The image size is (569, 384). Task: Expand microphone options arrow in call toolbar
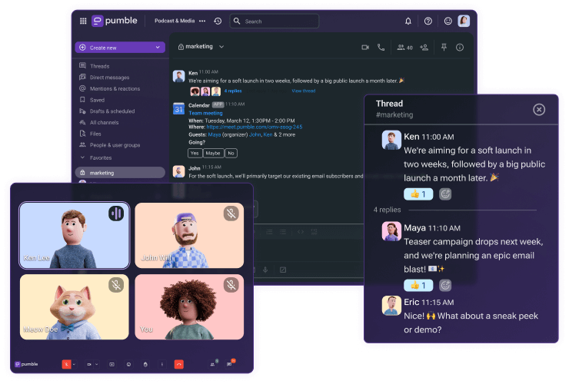tap(75, 364)
